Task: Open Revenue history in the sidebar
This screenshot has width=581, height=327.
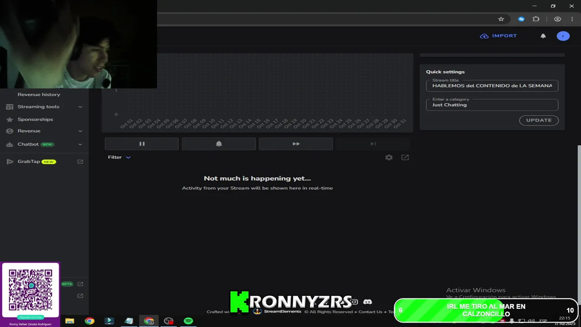Action: [39, 94]
